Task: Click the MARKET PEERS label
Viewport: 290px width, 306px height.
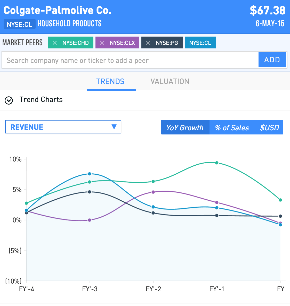Action: (x=22, y=42)
